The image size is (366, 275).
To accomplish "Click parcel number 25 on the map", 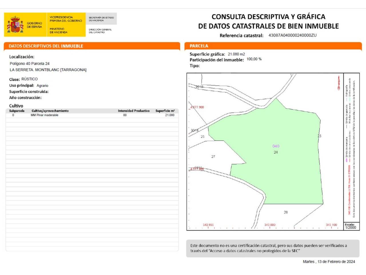I will 202,137.
